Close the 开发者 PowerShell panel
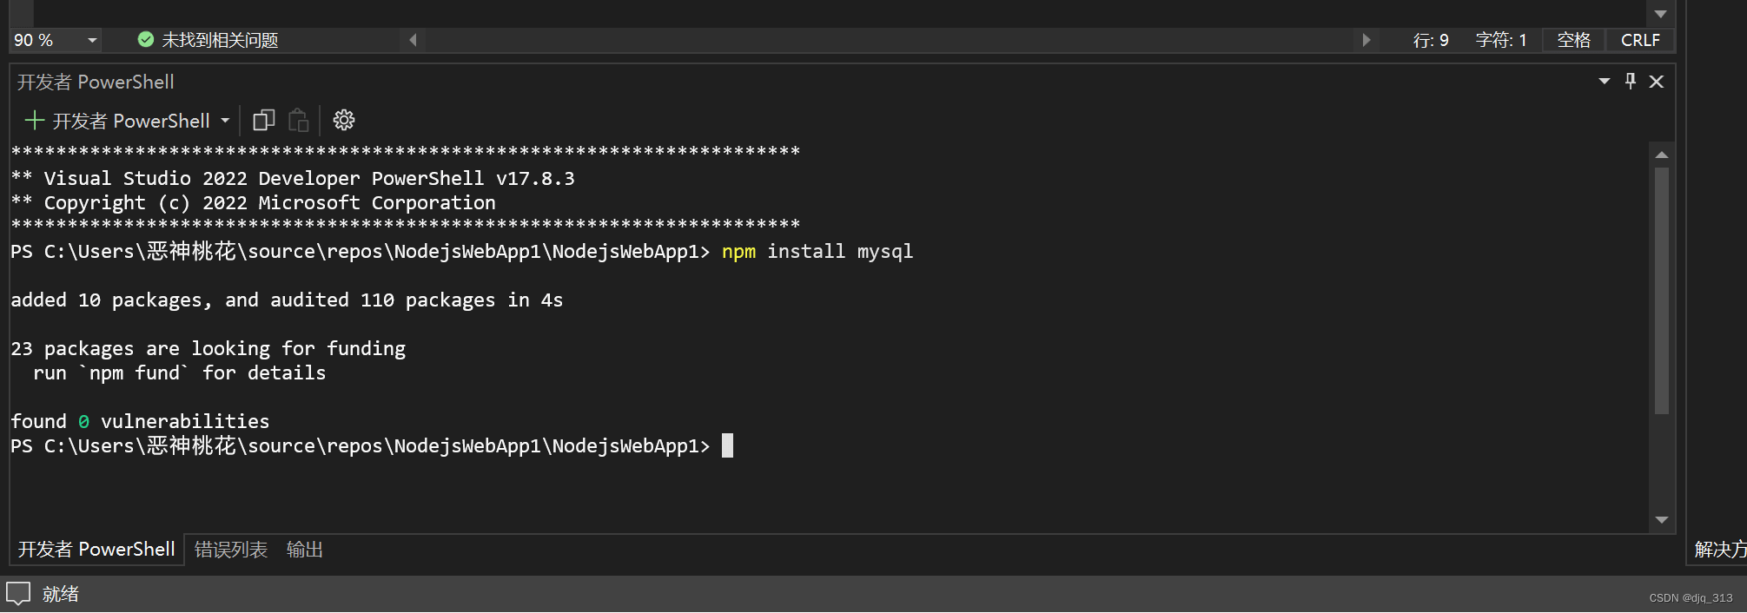Screen dimensions: 1747x613 [1657, 81]
